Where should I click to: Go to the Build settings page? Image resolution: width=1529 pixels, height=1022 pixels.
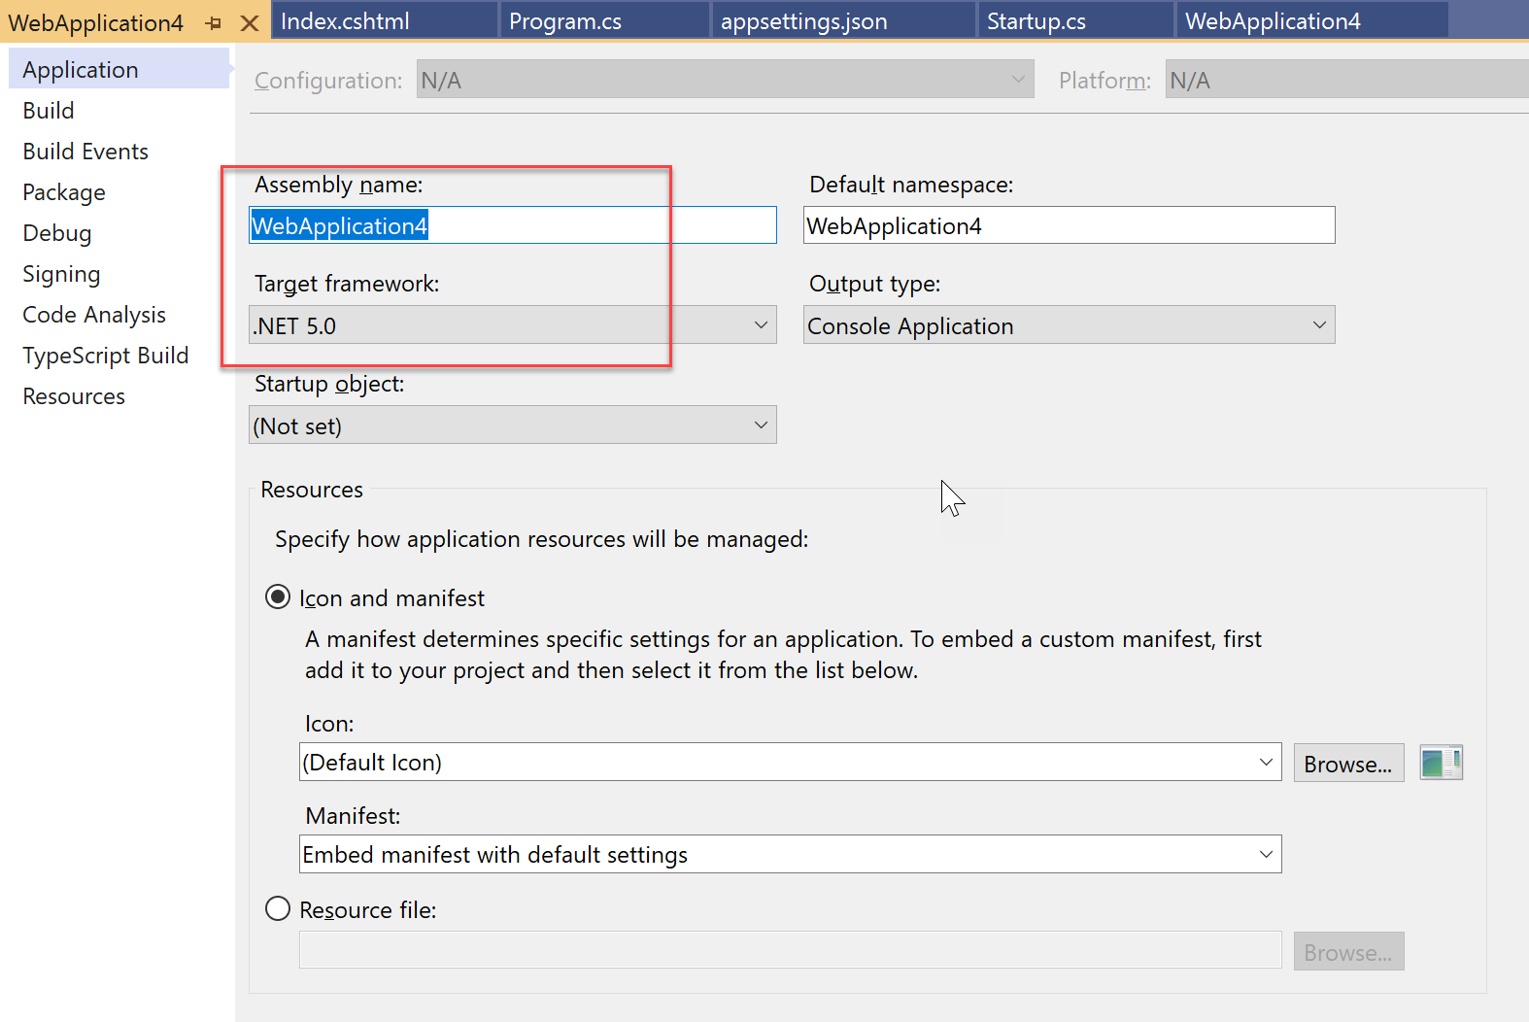(x=49, y=111)
